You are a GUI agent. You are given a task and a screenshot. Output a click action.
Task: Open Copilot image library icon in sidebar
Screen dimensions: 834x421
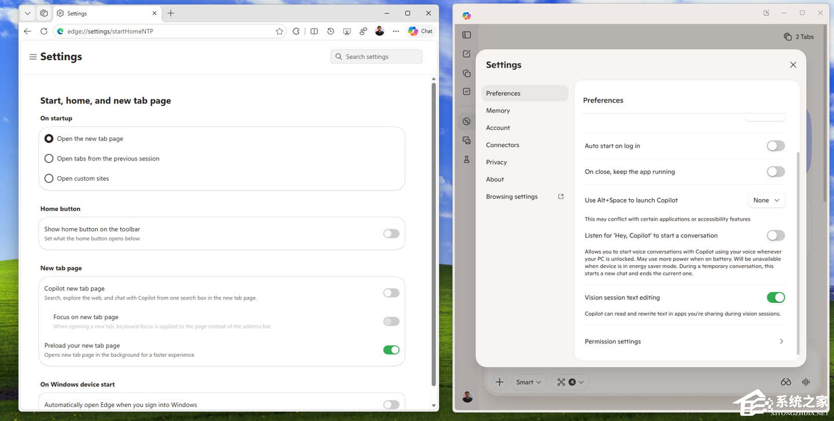pos(467,140)
